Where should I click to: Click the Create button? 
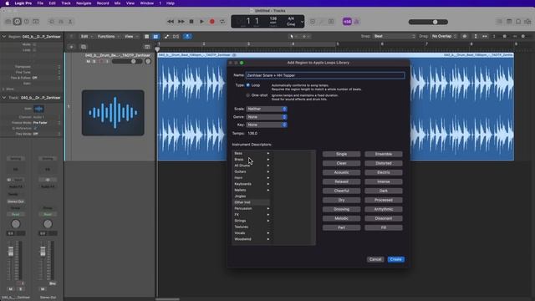(x=395, y=259)
